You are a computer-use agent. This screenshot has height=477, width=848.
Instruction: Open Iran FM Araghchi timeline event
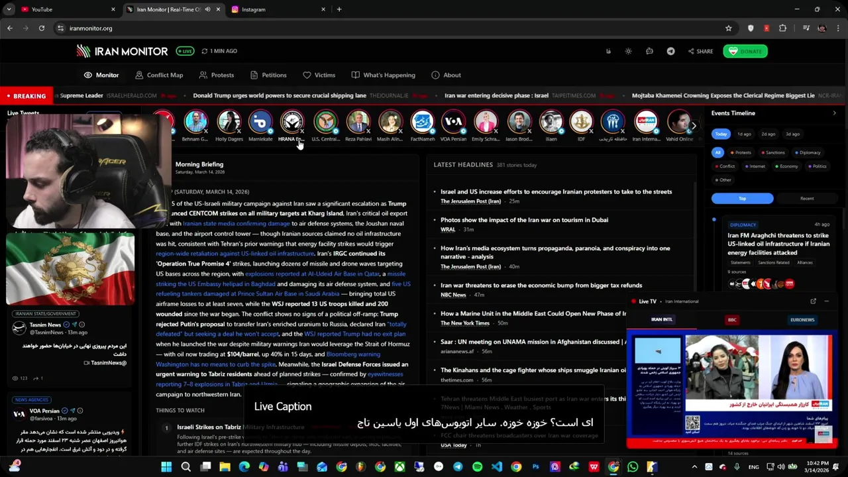tap(778, 244)
